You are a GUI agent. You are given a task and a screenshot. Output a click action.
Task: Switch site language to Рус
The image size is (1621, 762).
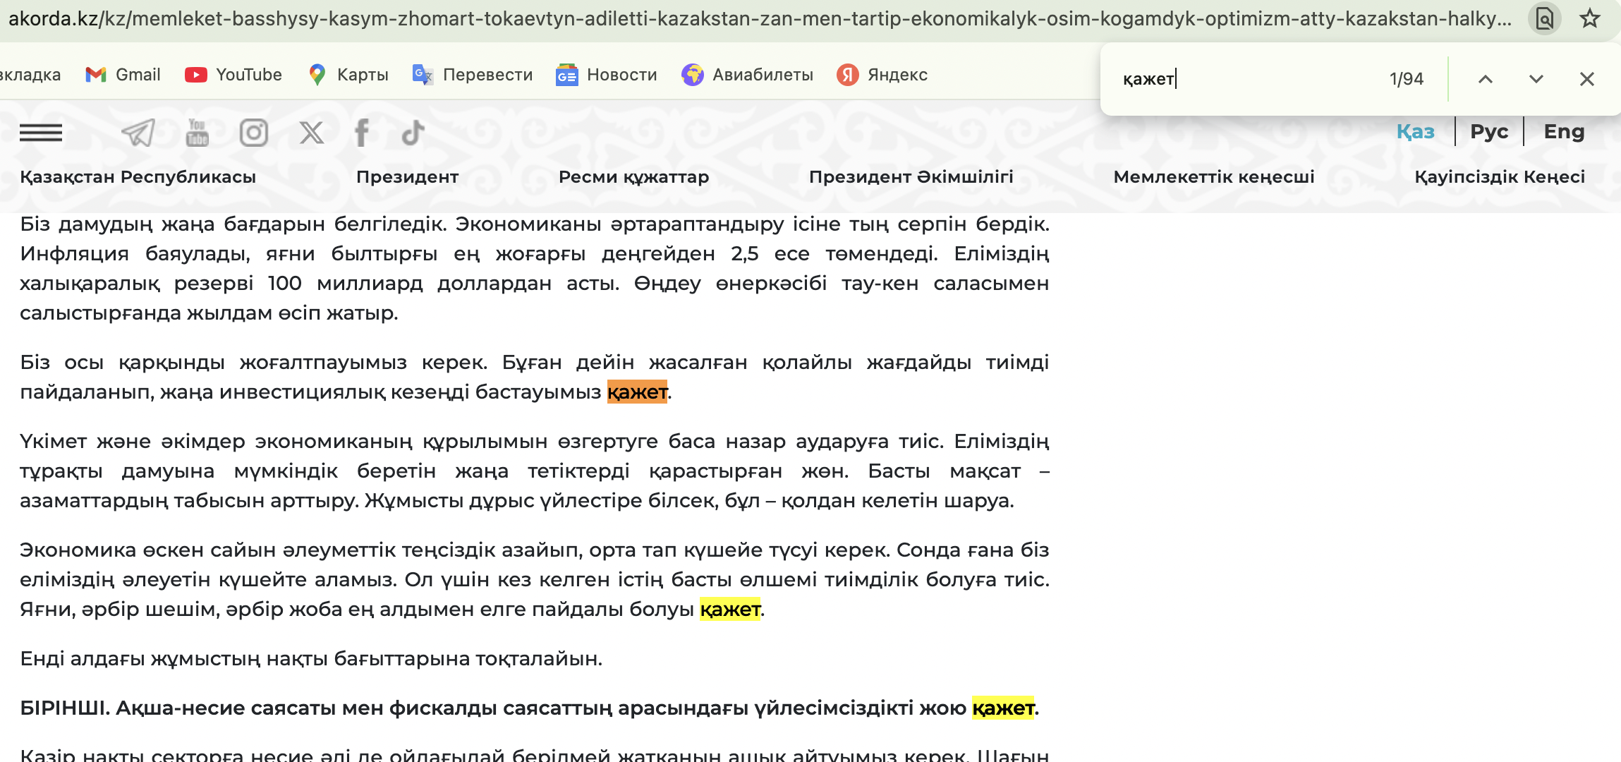coord(1489,131)
